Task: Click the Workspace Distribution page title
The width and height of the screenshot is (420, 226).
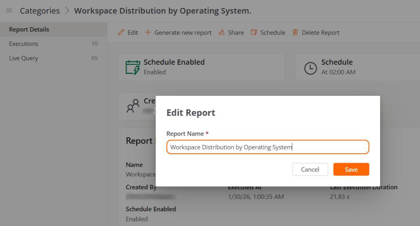Action: coord(163,11)
